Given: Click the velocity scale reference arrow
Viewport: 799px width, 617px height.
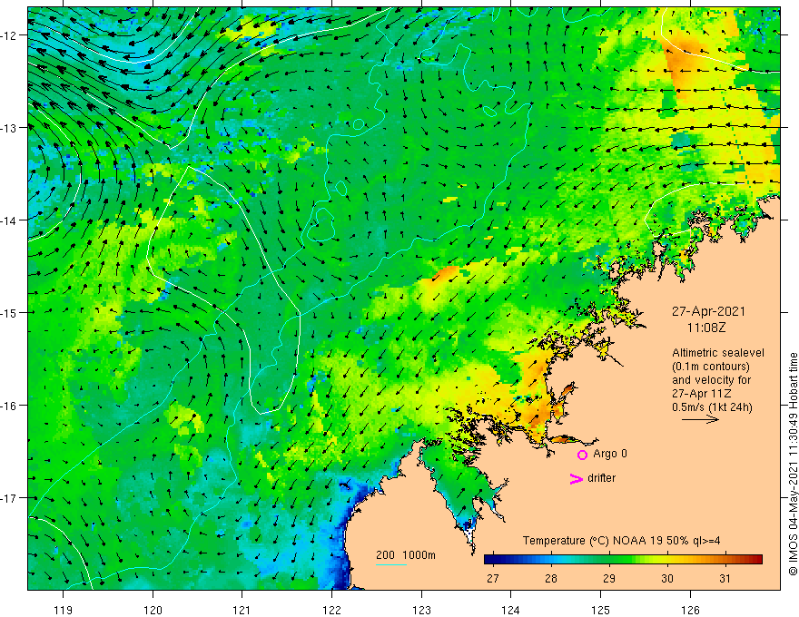Looking at the screenshot, I should (x=700, y=419).
